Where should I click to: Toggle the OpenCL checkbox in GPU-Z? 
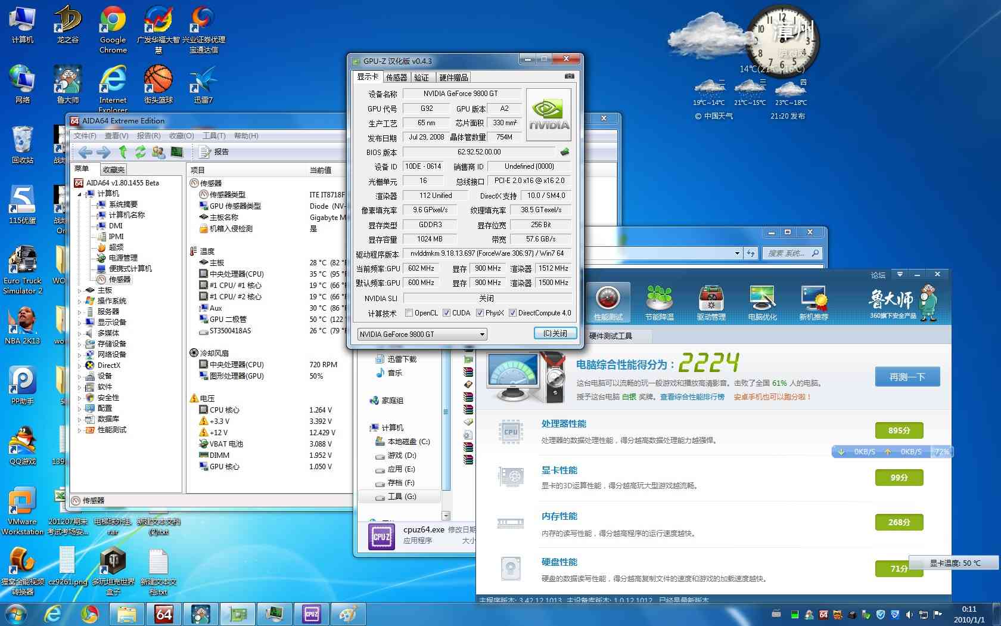pyautogui.click(x=409, y=313)
